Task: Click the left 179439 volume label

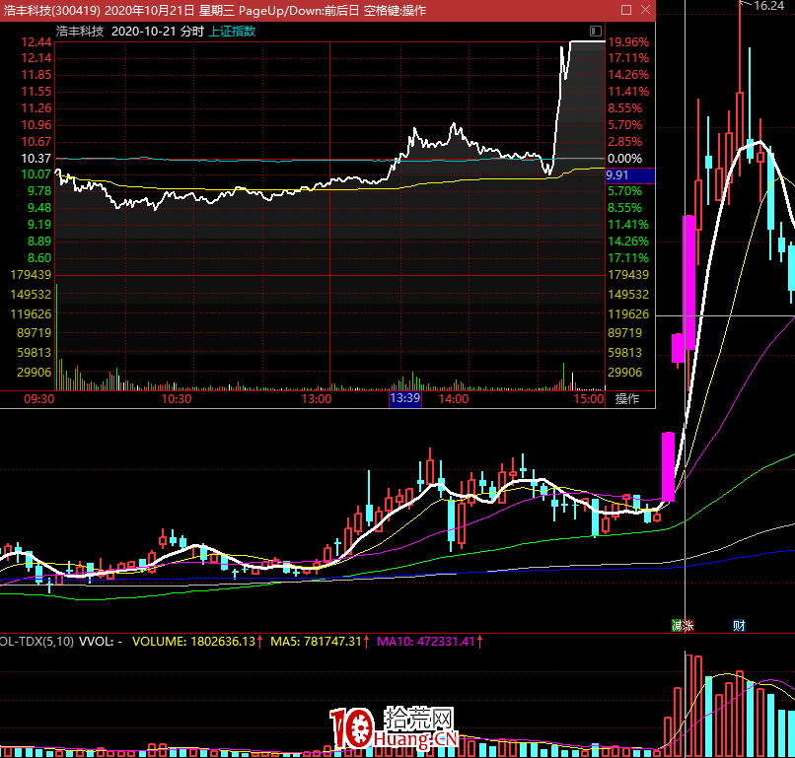Action: point(31,275)
